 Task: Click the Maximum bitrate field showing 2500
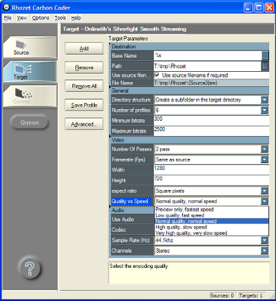click(x=211, y=131)
